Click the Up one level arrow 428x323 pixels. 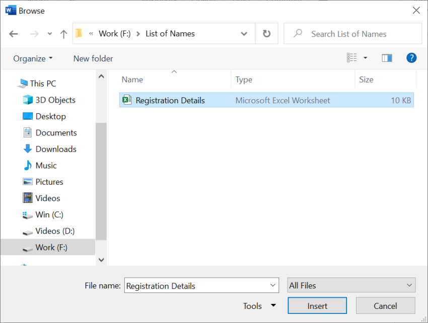click(x=63, y=34)
